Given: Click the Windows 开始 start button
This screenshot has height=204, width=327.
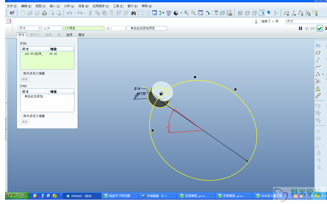Looking at the screenshot, I should point(17,196).
